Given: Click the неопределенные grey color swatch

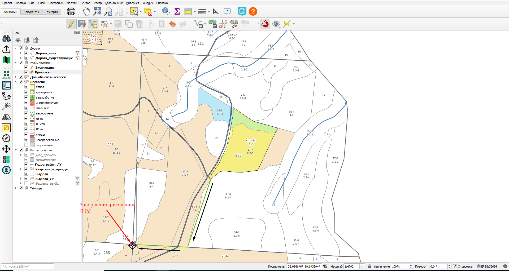Looking at the screenshot, I should point(32,140).
